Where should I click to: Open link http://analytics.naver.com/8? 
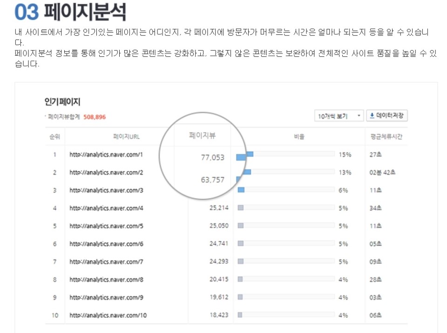coord(106,280)
